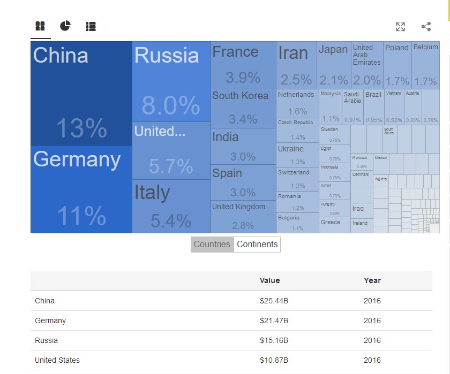This screenshot has width=450, height=374.
Task: Click the share icon
Action: 426,27
